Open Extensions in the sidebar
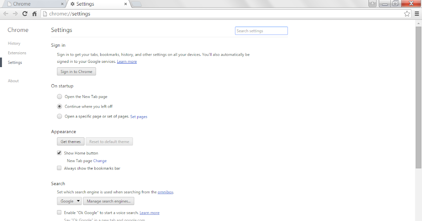422x221 pixels. [x=17, y=53]
